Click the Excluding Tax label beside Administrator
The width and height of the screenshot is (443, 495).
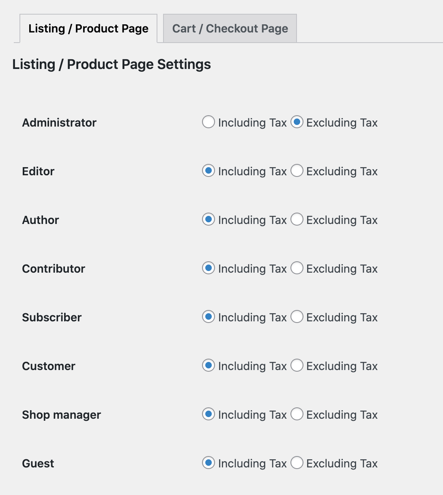[342, 122]
